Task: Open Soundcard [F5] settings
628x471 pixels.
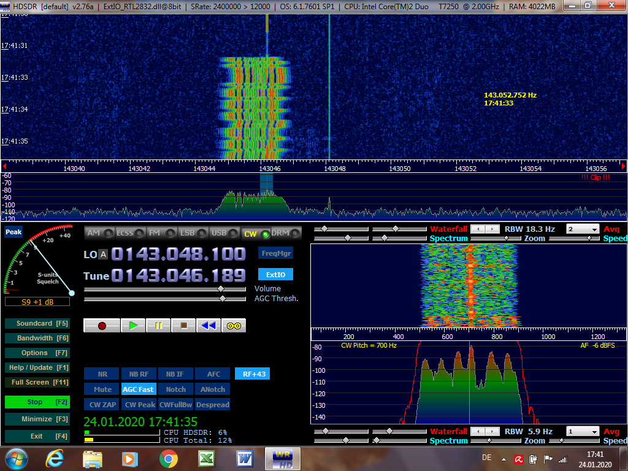Action: click(37, 323)
